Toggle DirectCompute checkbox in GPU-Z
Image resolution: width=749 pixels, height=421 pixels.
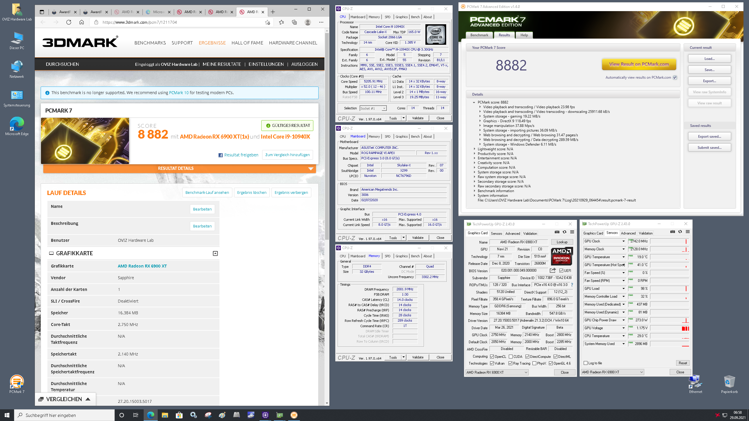(x=527, y=356)
